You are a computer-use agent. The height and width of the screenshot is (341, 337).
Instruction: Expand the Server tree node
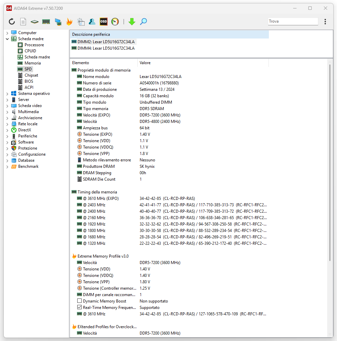[7, 100]
